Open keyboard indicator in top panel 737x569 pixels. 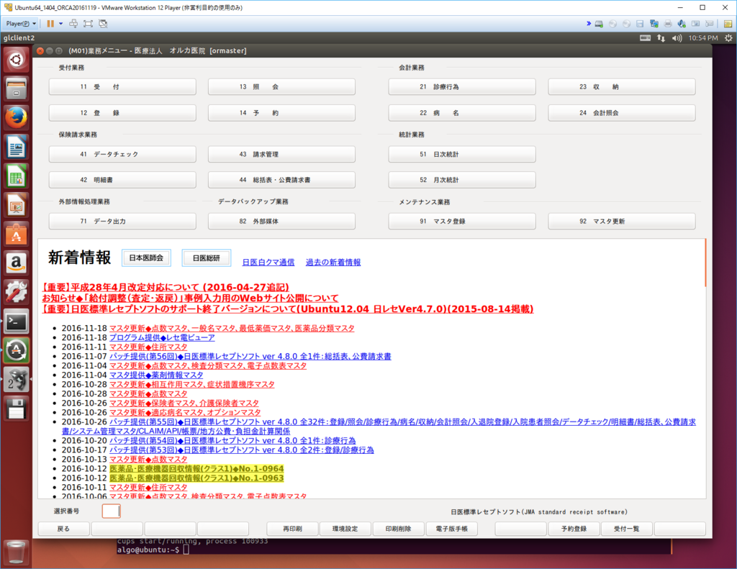click(646, 38)
